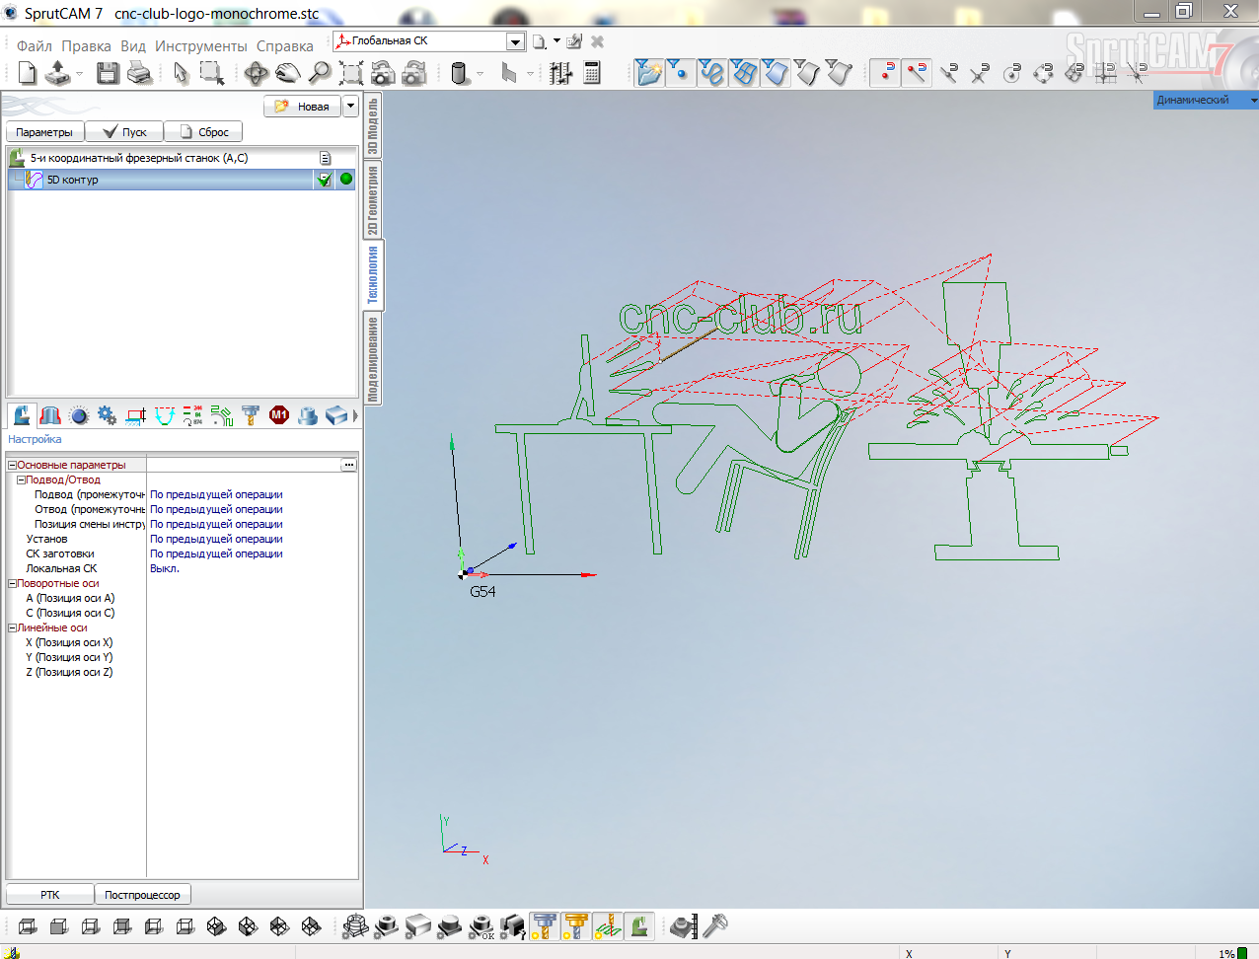Toggle the surface selection filter
The width and height of the screenshot is (1259, 959).
775,73
